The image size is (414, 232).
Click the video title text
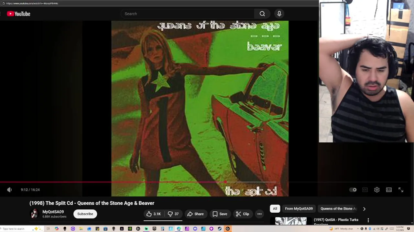pyautogui.click(x=92, y=203)
